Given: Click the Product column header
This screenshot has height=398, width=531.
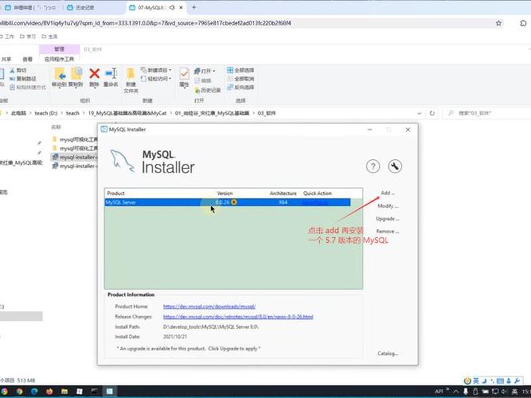Looking at the screenshot, I should tap(115, 193).
